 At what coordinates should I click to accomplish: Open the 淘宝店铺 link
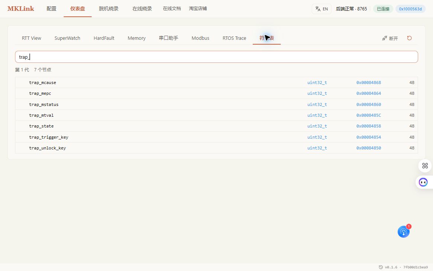click(198, 9)
